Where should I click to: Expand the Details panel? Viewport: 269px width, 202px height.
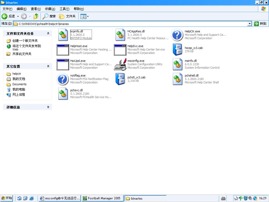coord(48,107)
